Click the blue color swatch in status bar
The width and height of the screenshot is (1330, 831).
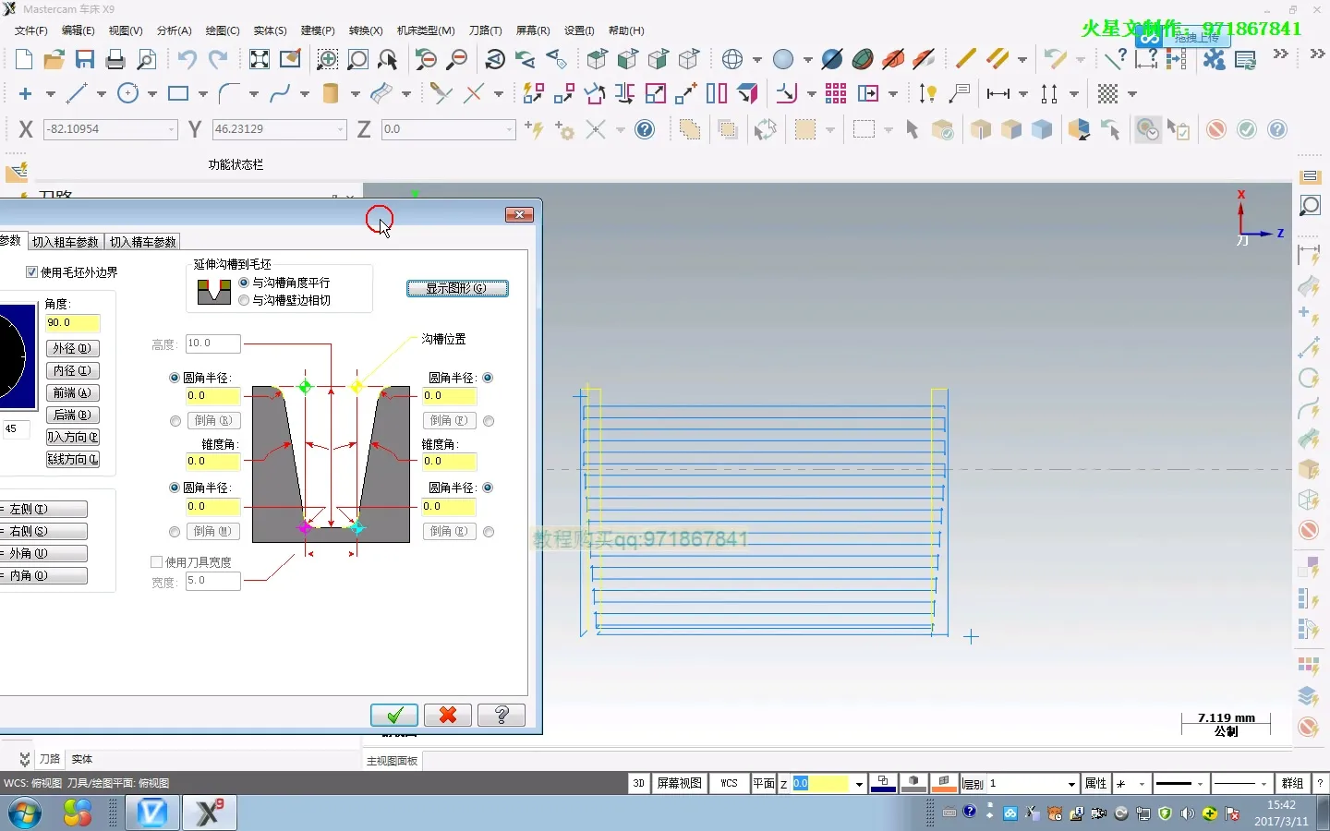(x=883, y=784)
